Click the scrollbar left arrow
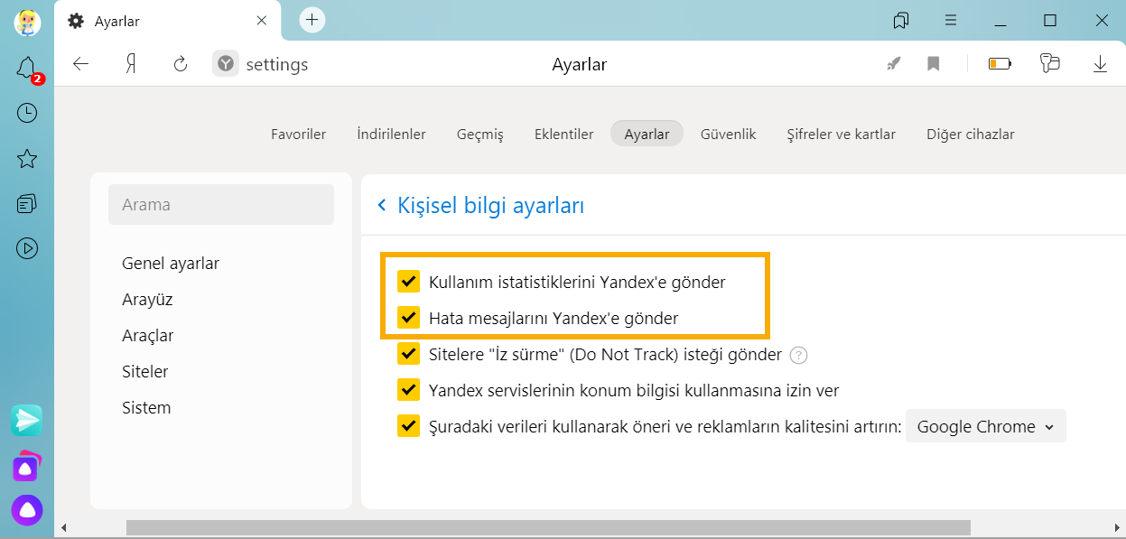Viewport: 1126px width, 539px height. coord(63,527)
